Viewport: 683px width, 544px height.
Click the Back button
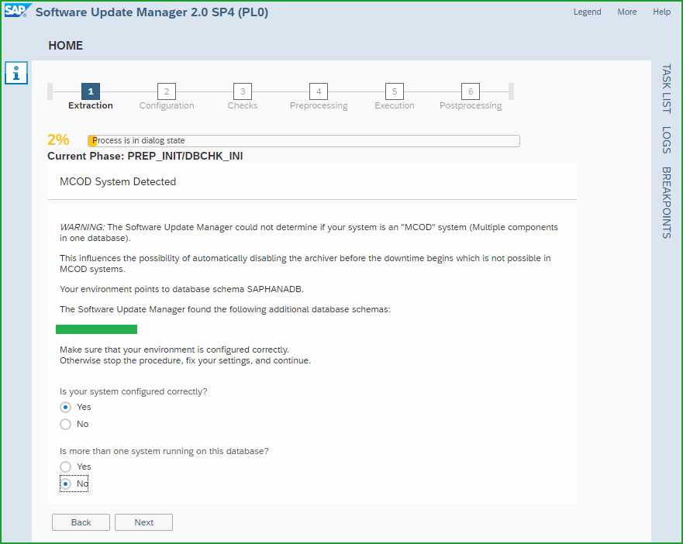tap(81, 522)
